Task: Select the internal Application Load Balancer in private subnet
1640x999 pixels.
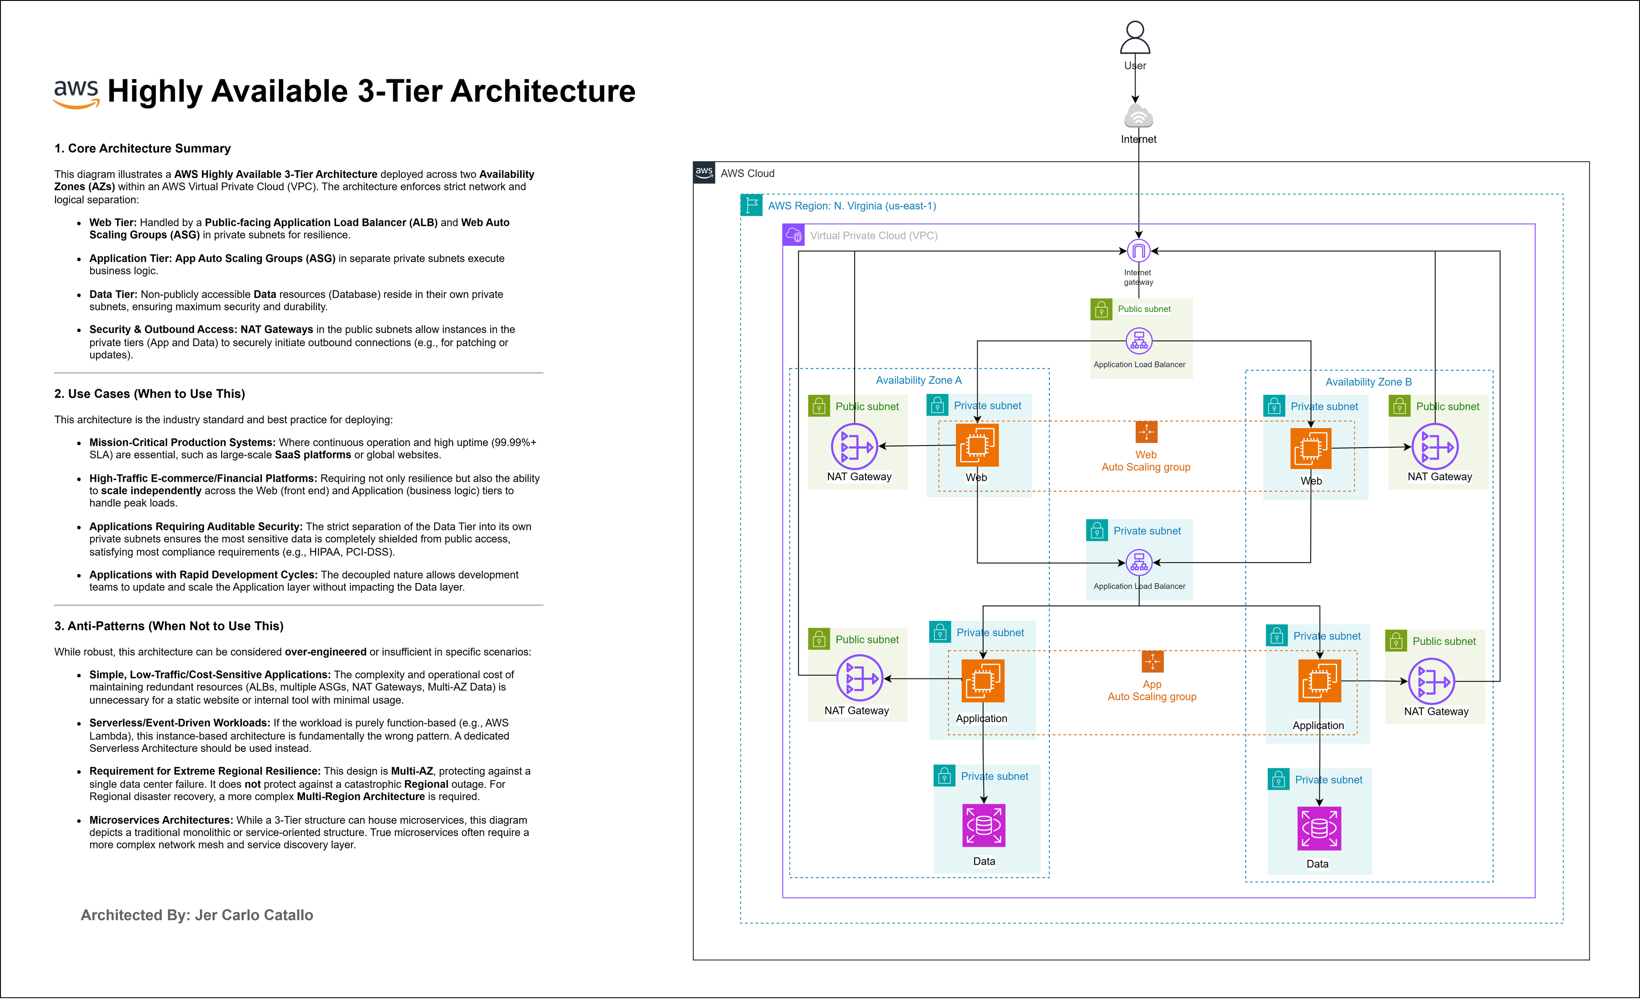Action: [x=1139, y=563]
